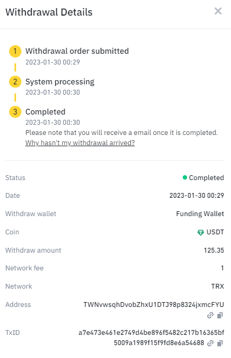Select the TWNvwsqh wallet address text
Viewport: 231px width, 358px height.
tap(154, 305)
